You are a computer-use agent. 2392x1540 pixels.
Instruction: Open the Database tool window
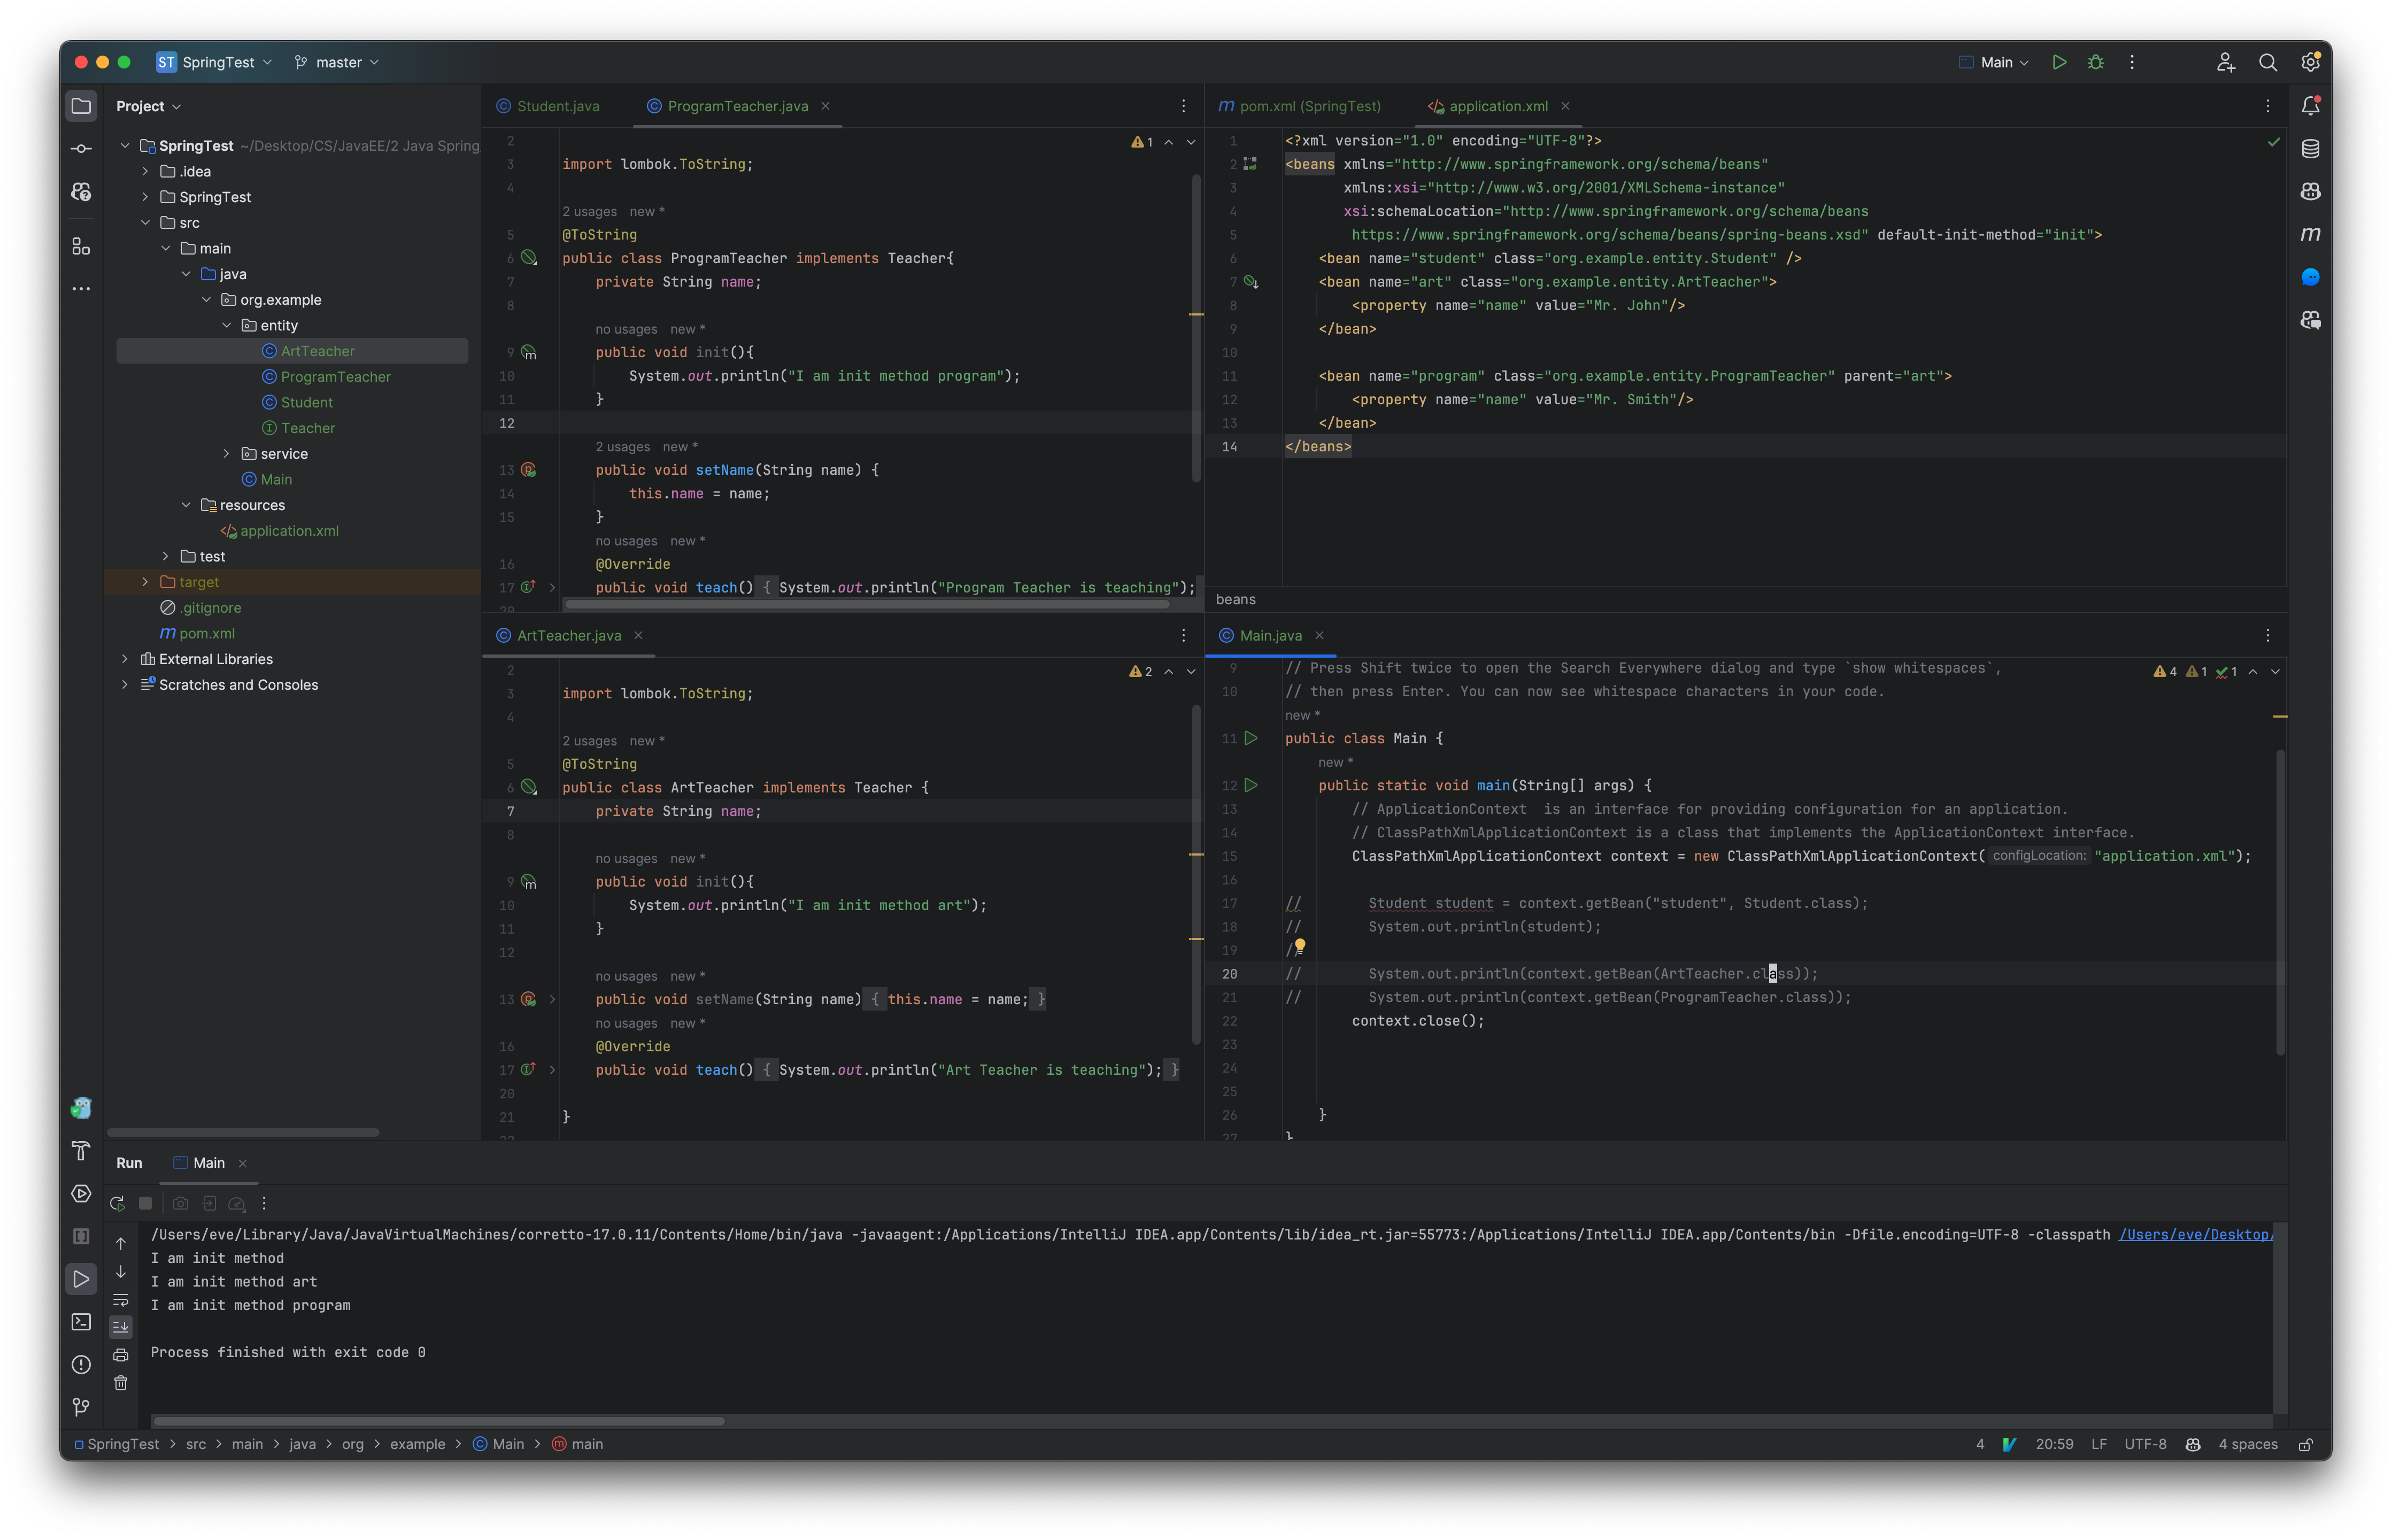pyautogui.click(x=2310, y=148)
